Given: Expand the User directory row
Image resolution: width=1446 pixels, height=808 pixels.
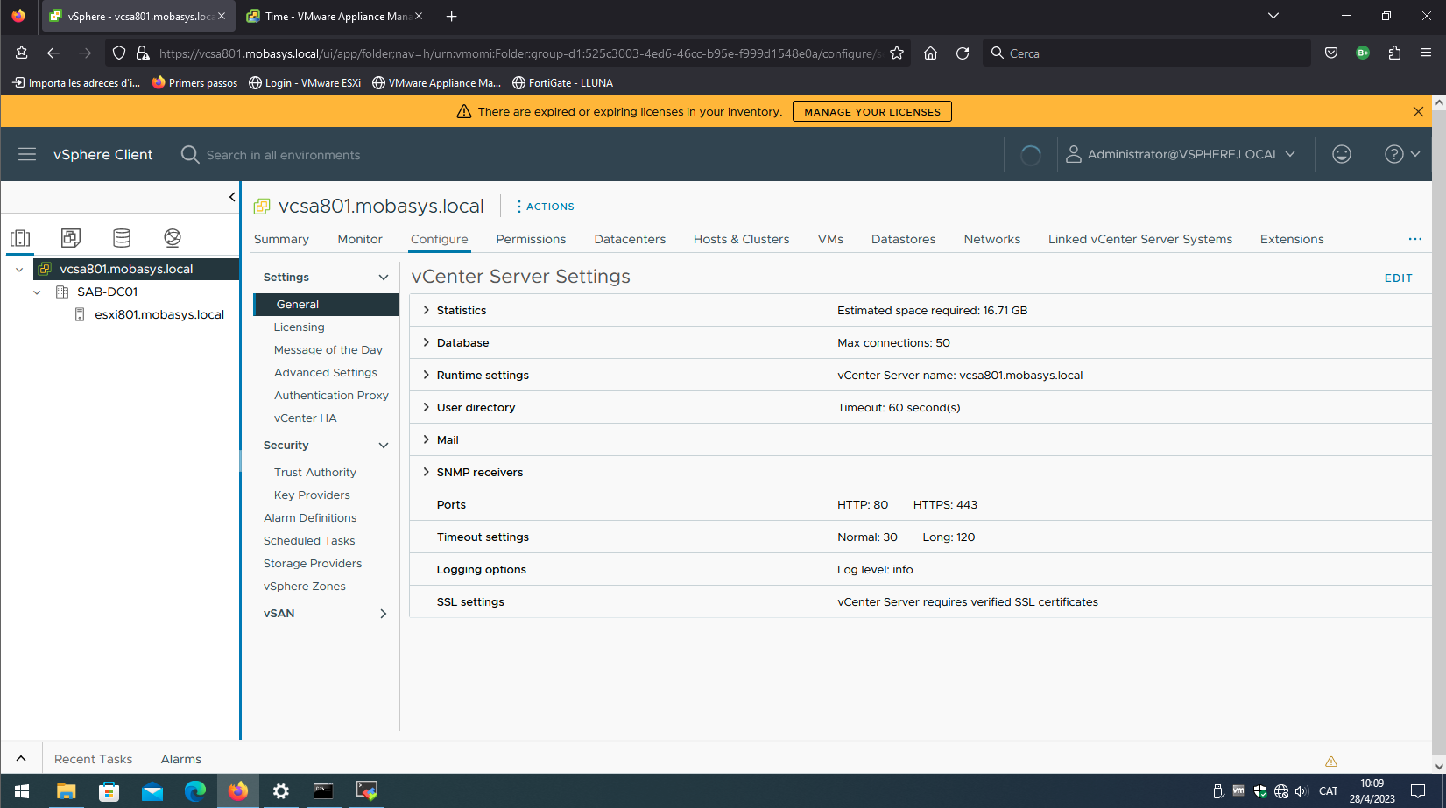Looking at the screenshot, I should [427, 407].
